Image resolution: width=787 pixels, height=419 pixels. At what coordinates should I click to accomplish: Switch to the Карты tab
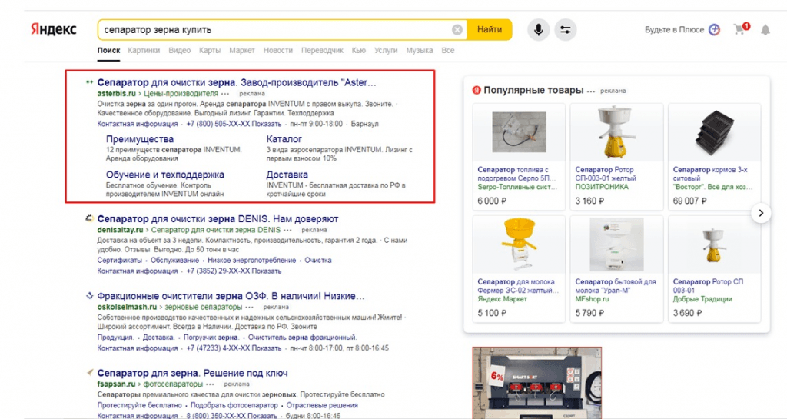[209, 50]
